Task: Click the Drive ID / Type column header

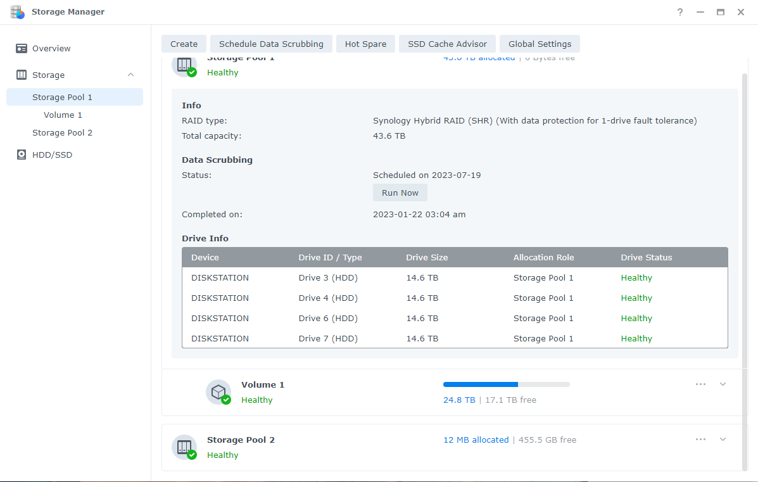Action: (x=330, y=258)
